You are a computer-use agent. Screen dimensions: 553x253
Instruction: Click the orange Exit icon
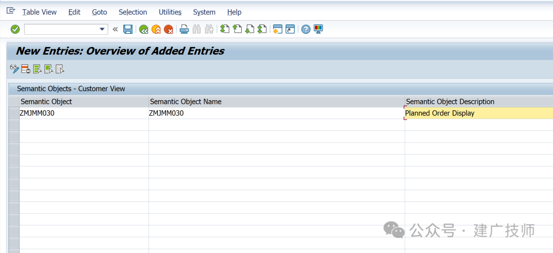[156, 29]
